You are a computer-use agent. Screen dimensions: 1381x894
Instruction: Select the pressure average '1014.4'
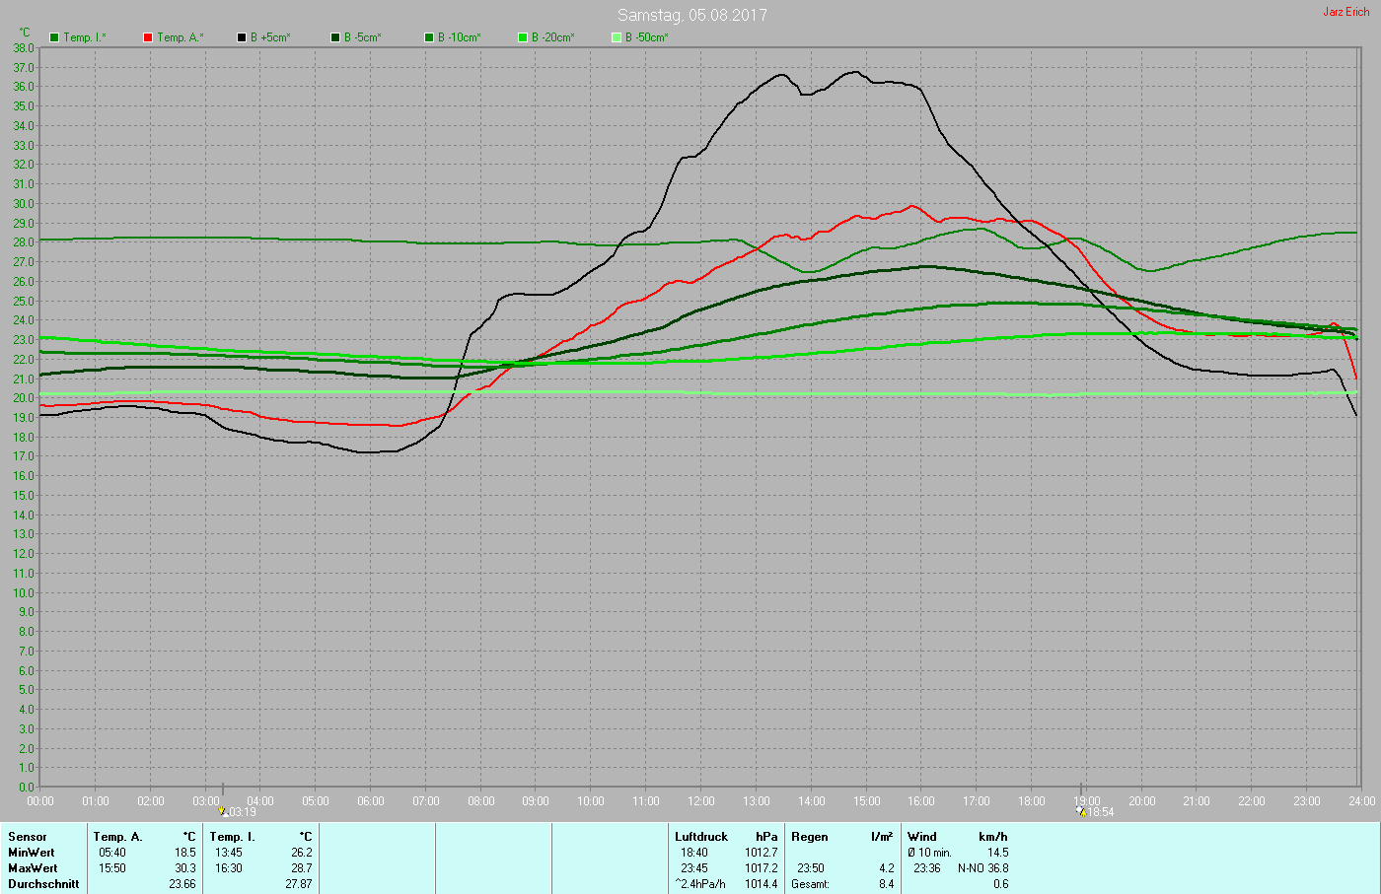pos(762,884)
